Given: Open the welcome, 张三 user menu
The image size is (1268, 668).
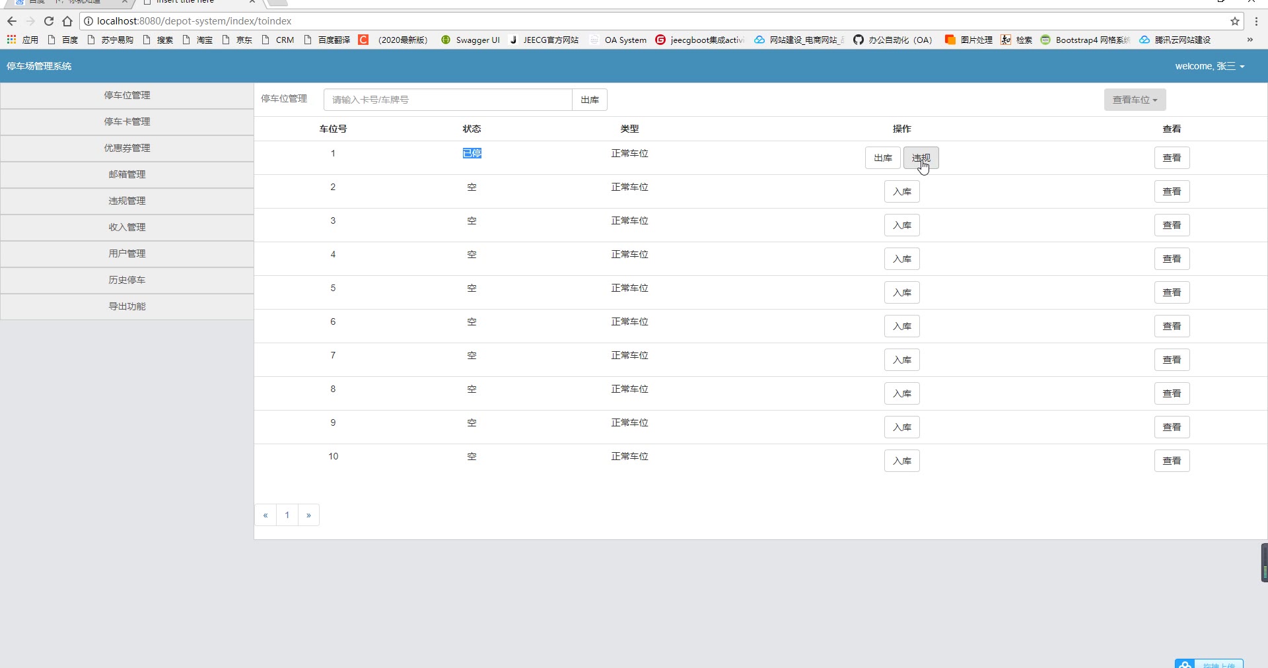Looking at the screenshot, I should pyautogui.click(x=1209, y=66).
